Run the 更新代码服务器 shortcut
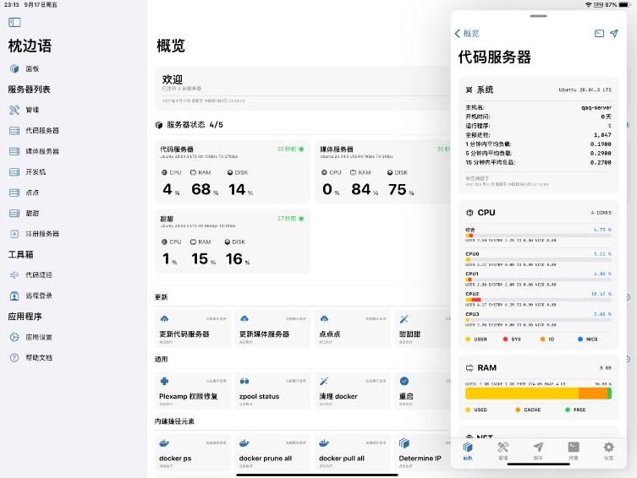This screenshot has height=478, width=637. (x=191, y=329)
